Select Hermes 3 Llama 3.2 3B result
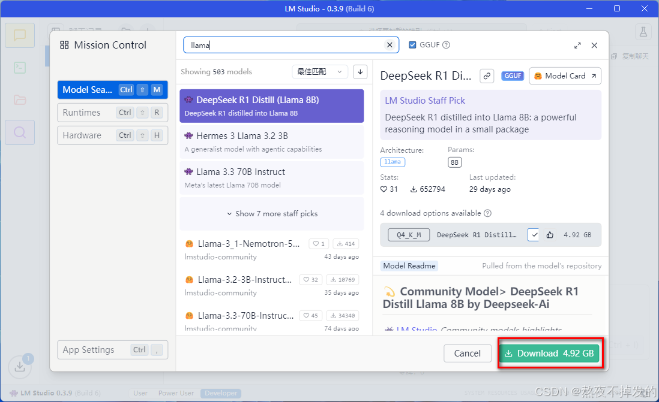Viewport: 659px width, 402px height. tap(272, 142)
